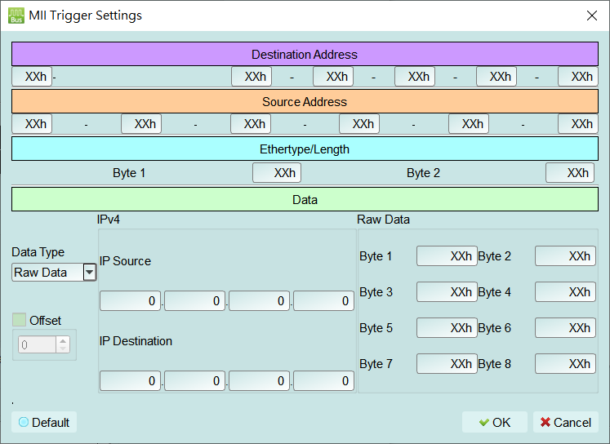Select the Source Address header bar
The height and width of the screenshot is (444, 610).
[x=305, y=101]
